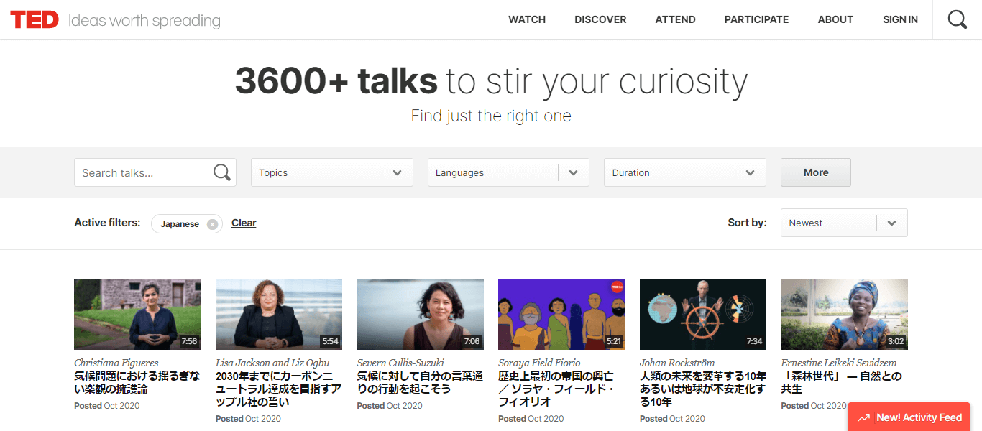Open Soraya Field Fiorio animated thumbnail
The width and height of the screenshot is (982, 431).
pos(561,314)
